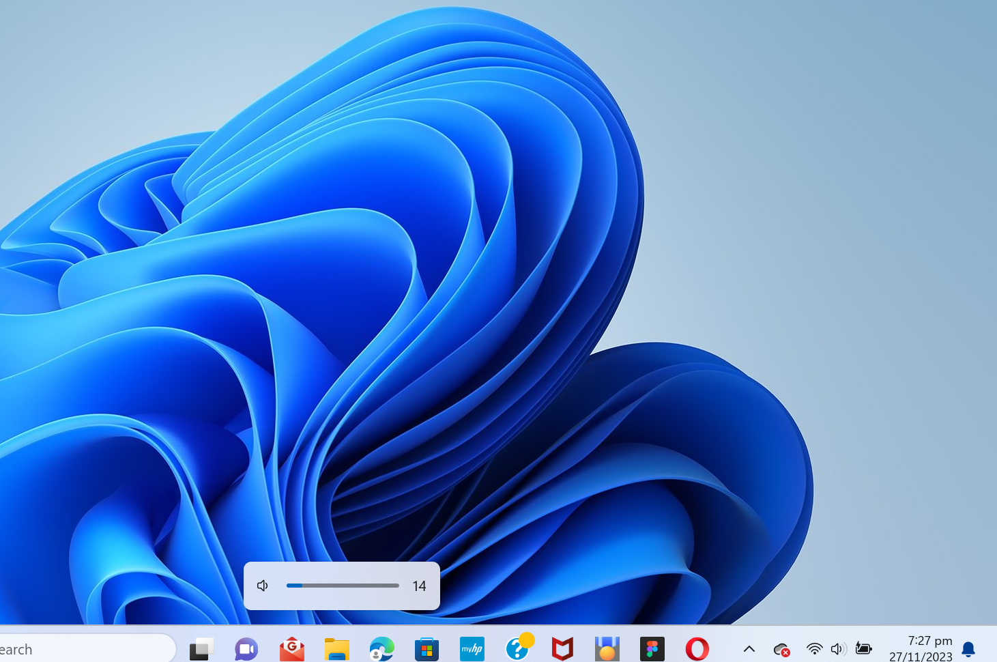The height and width of the screenshot is (662, 997).
Task: Open Wi-Fi network settings in tray
Action: 814,648
